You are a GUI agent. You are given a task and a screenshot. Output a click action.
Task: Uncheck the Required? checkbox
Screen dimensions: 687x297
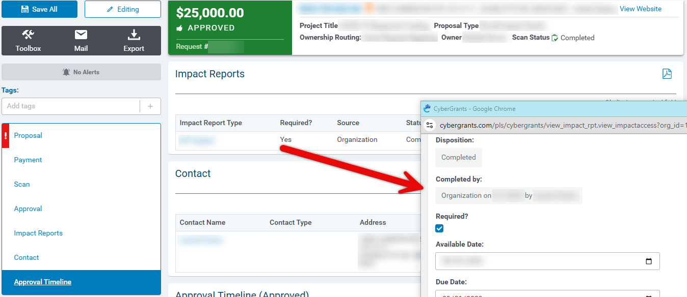click(439, 229)
